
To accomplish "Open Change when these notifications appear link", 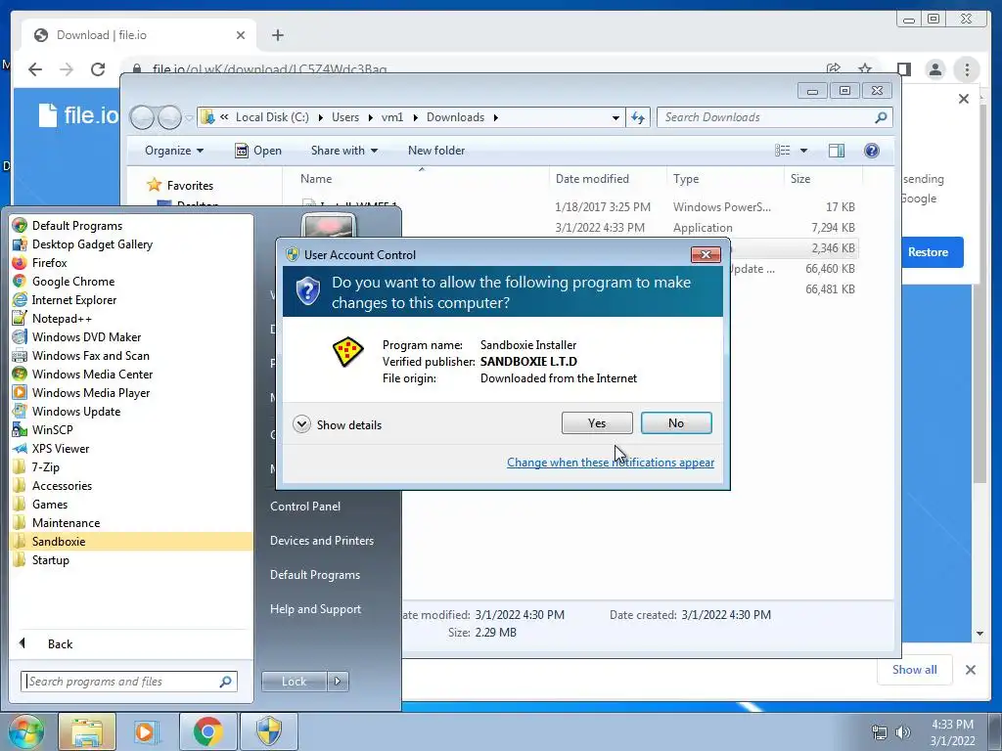I will (x=611, y=463).
